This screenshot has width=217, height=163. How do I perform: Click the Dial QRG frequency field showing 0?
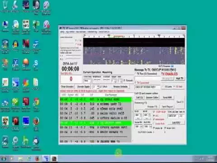[71, 79]
